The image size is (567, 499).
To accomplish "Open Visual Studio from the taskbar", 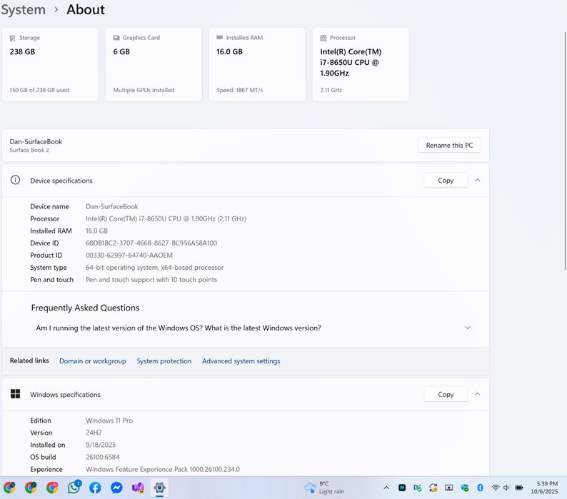I will [x=138, y=488].
